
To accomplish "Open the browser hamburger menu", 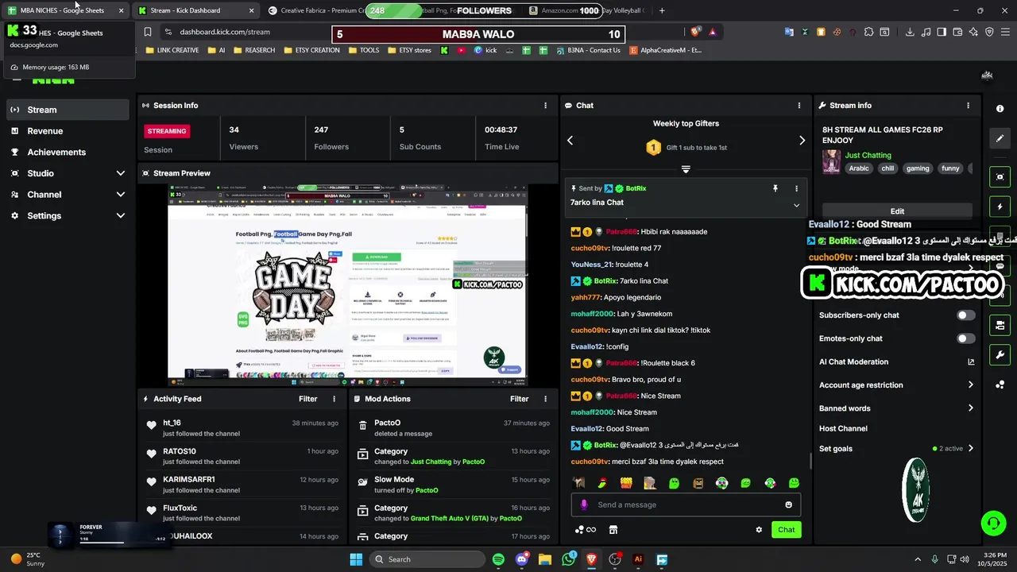I will click(x=1005, y=32).
